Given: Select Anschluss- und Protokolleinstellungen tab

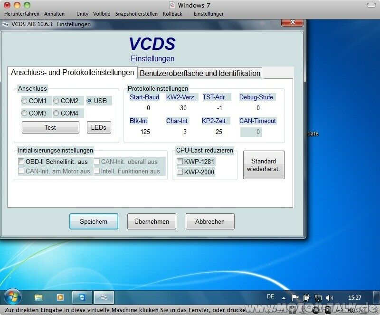Looking at the screenshot, I should point(72,72).
